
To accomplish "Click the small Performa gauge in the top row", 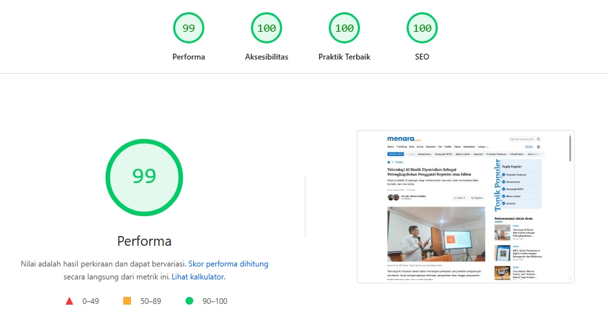I will click(189, 28).
